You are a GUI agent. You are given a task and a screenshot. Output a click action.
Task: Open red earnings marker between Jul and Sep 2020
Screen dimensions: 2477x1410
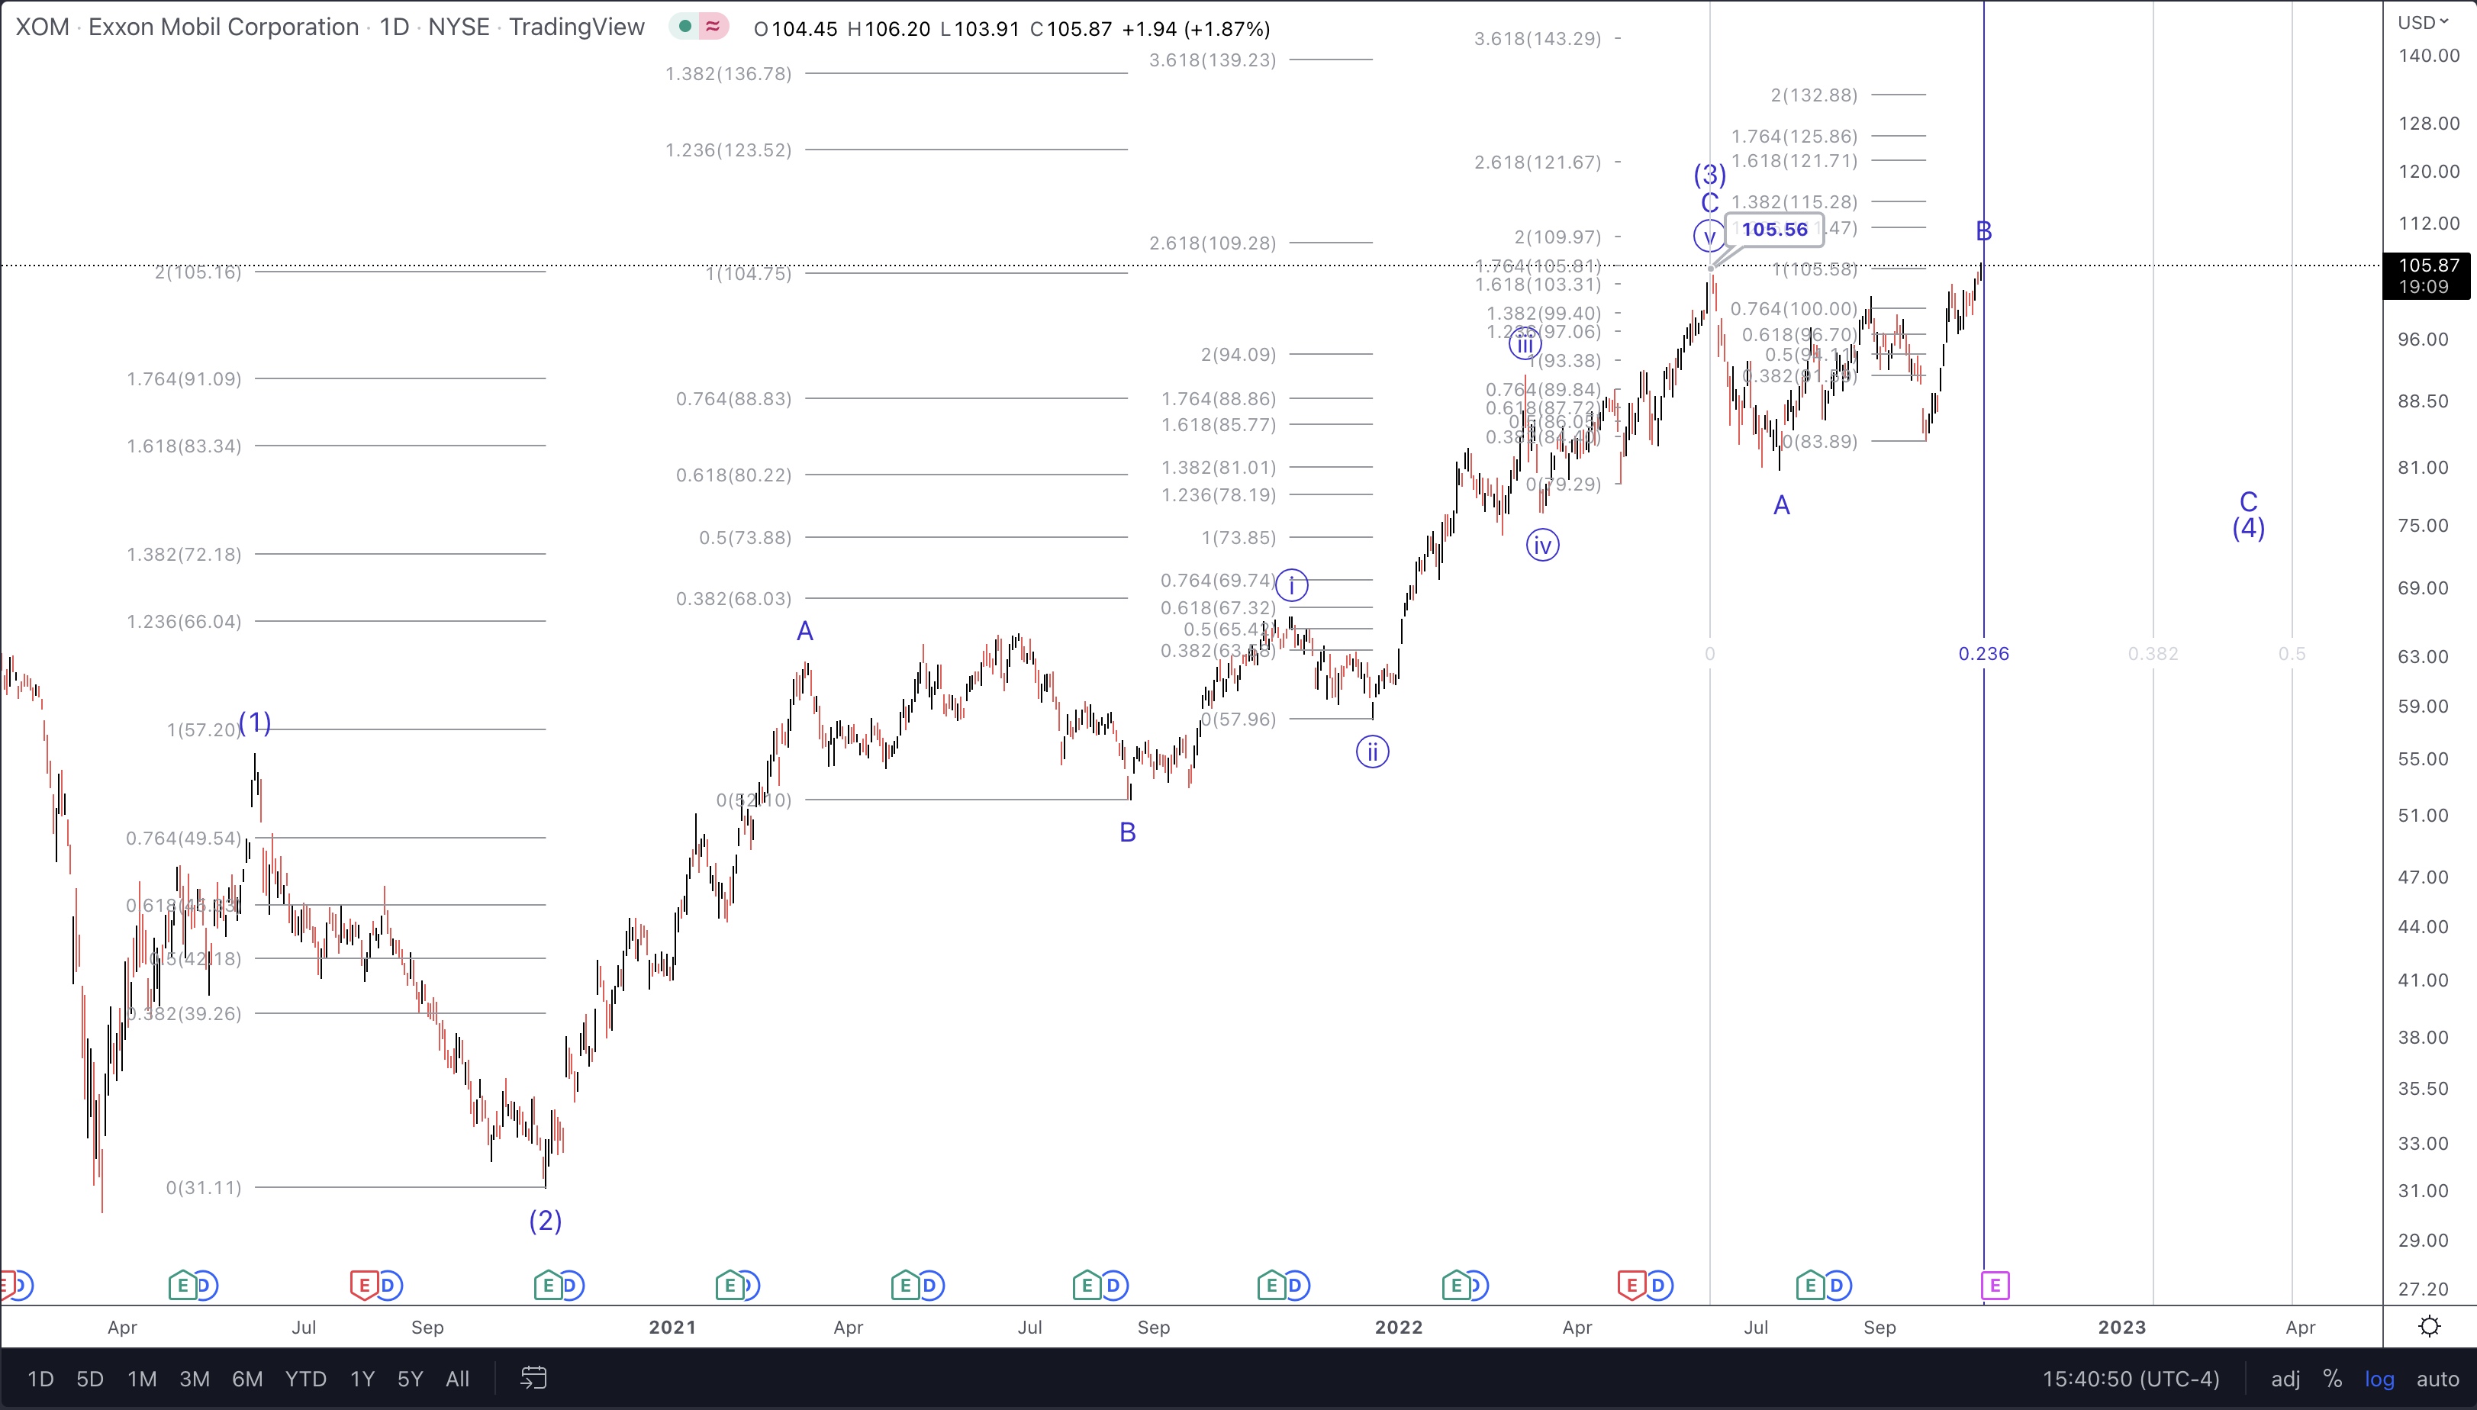pyautogui.click(x=363, y=1285)
